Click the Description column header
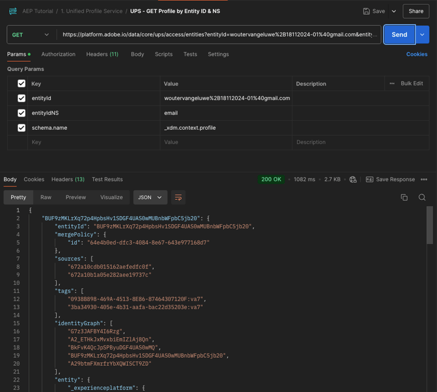 point(311,83)
